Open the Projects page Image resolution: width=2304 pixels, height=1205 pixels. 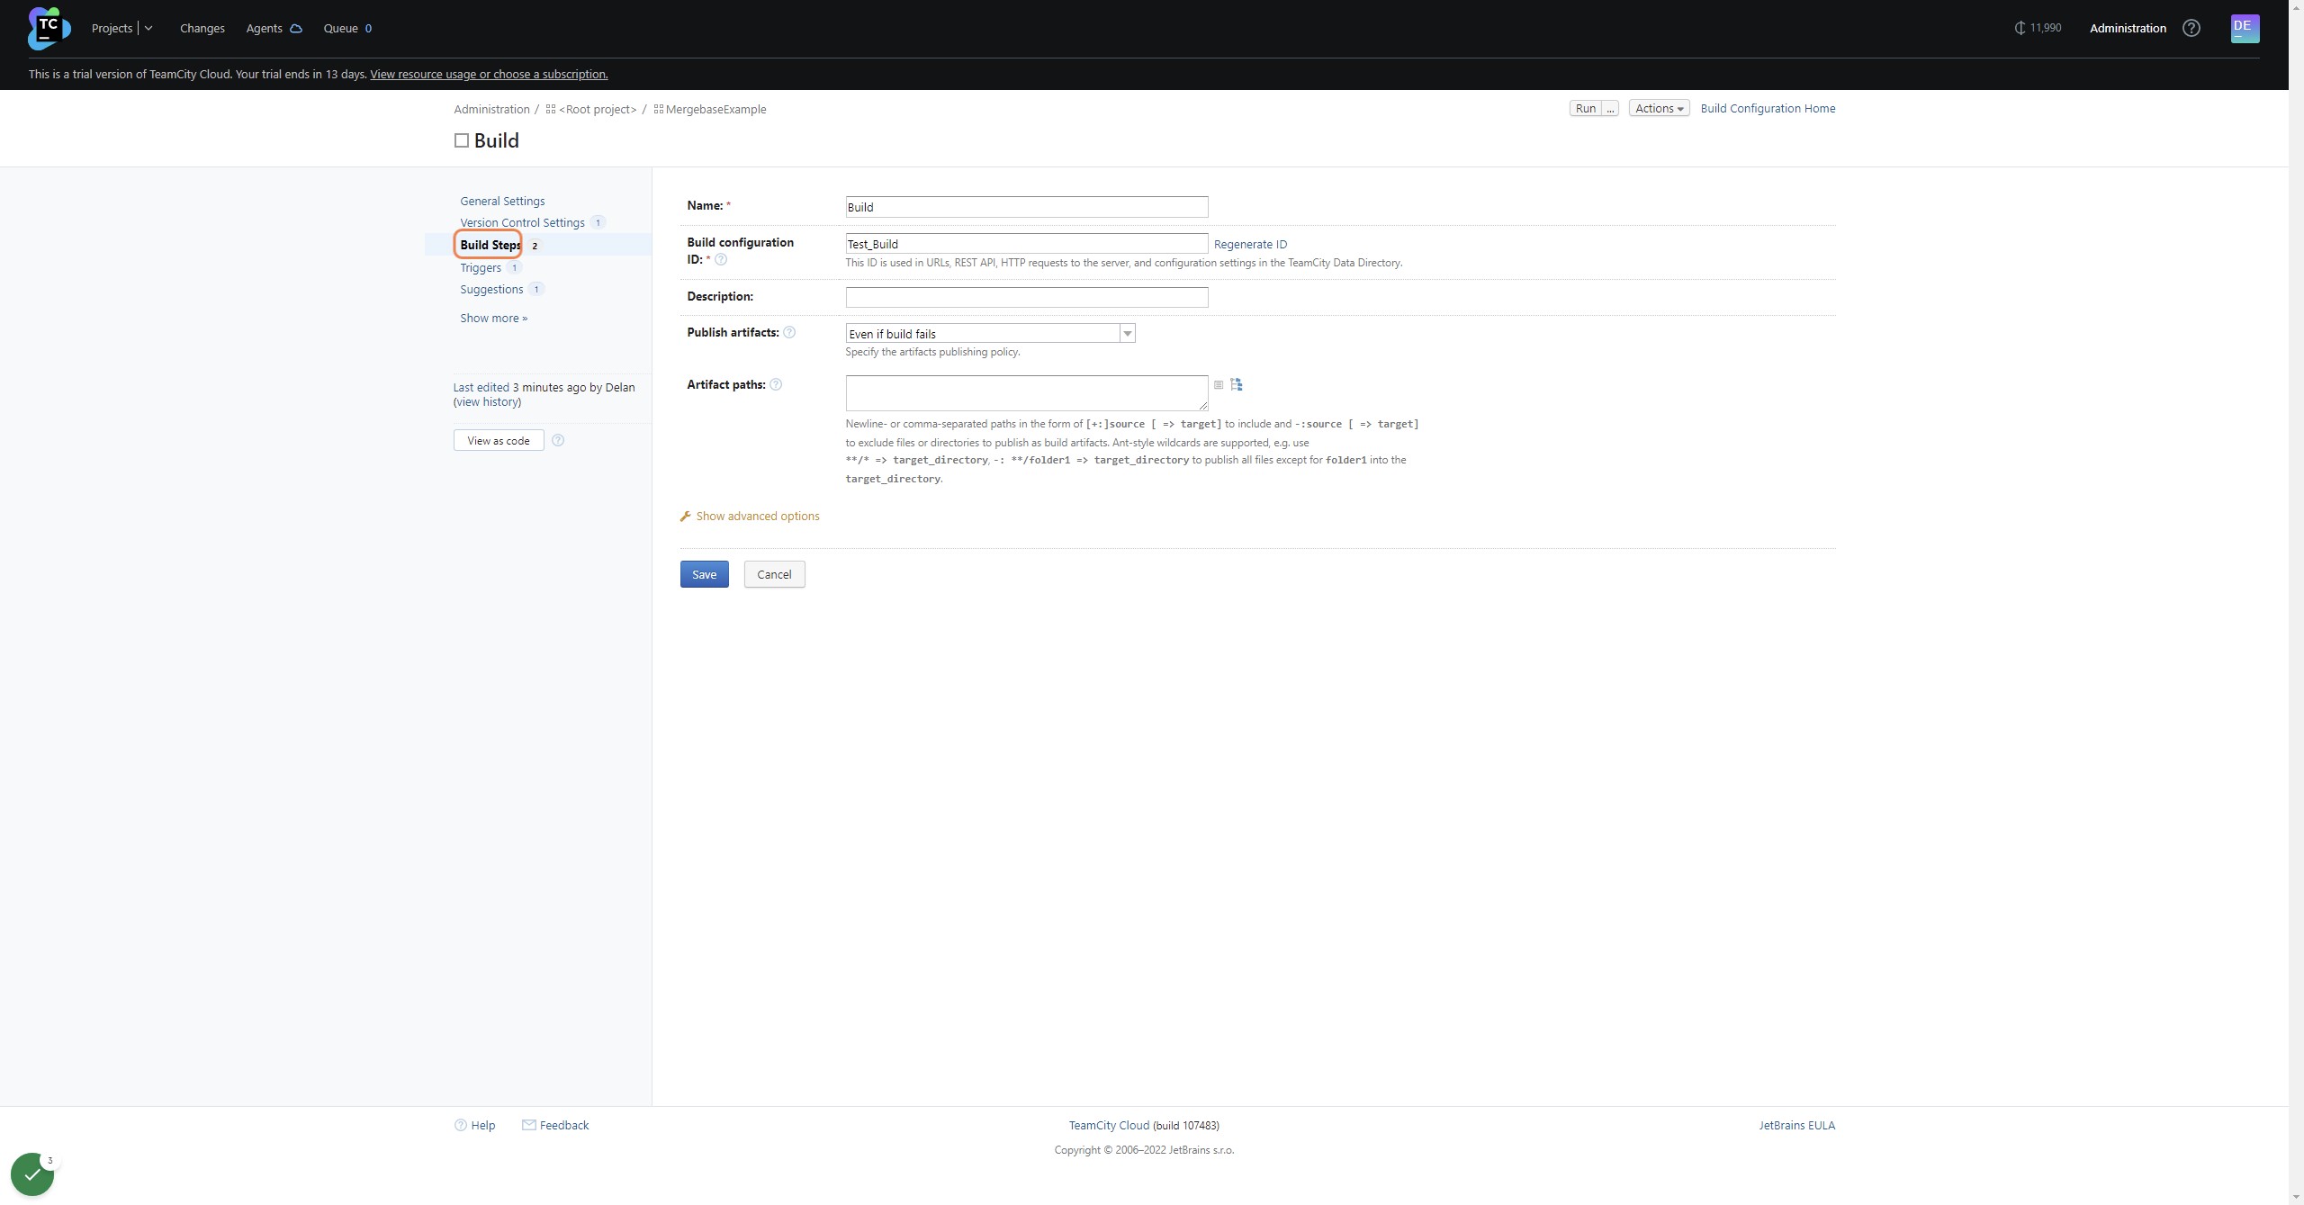pyautogui.click(x=112, y=28)
